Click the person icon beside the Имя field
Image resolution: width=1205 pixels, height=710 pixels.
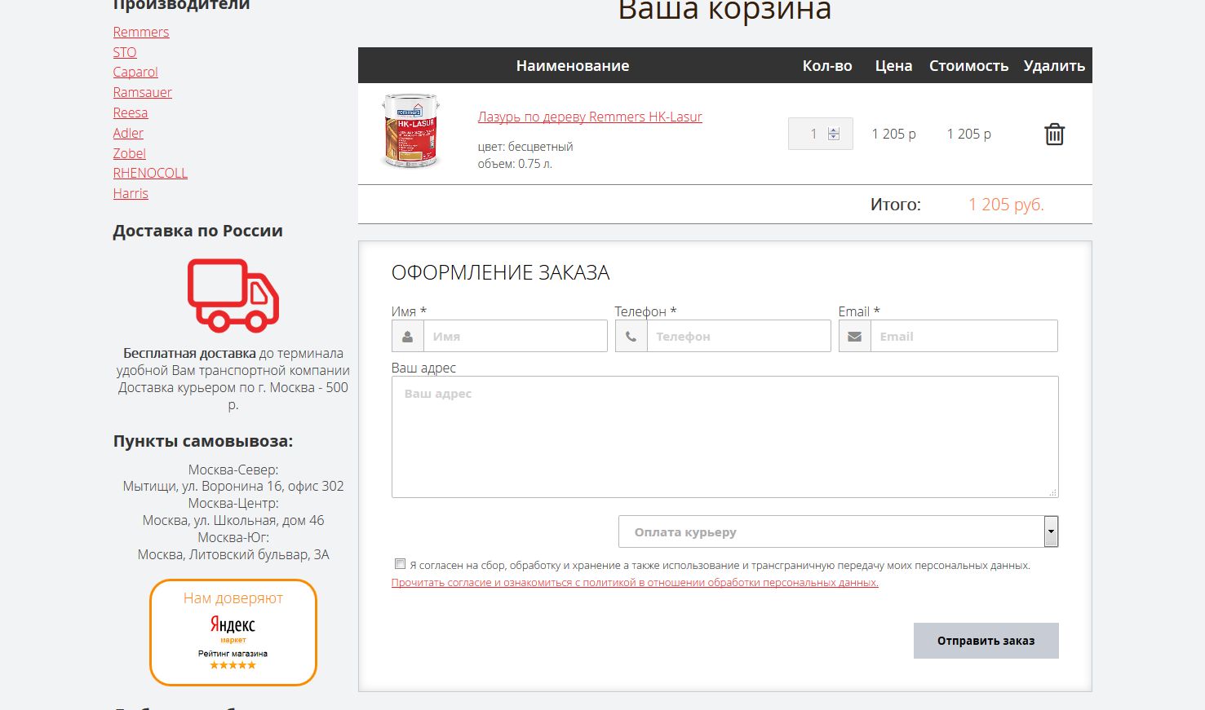[407, 336]
